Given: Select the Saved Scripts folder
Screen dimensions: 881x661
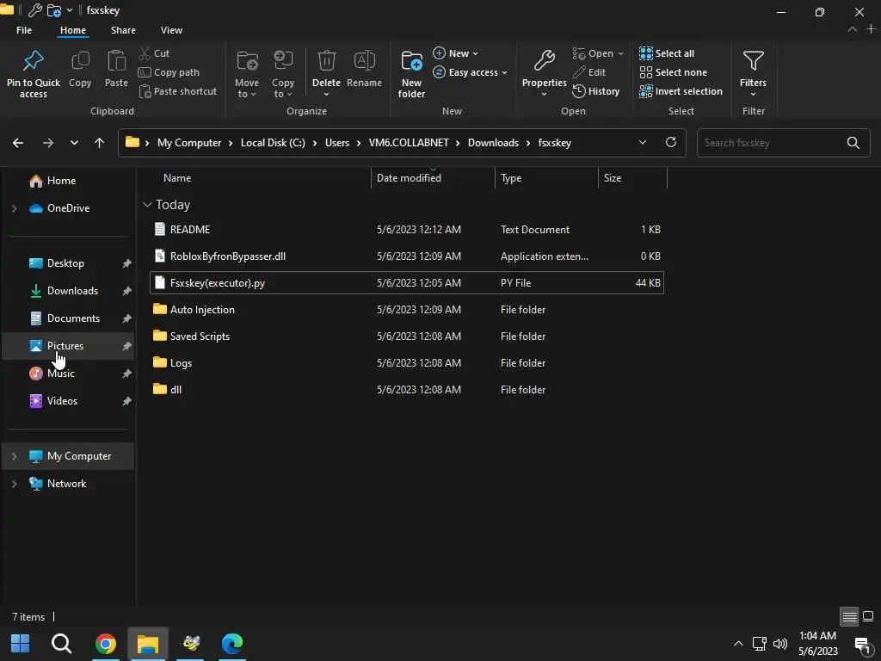Looking at the screenshot, I should pos(407,337).
